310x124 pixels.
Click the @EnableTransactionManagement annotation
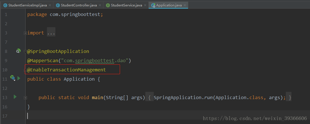67,70
